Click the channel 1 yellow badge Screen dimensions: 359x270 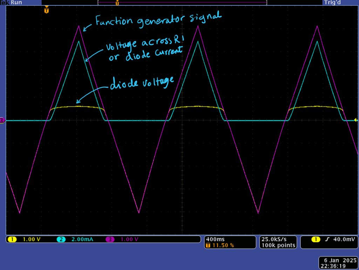(x=12, y=239)
